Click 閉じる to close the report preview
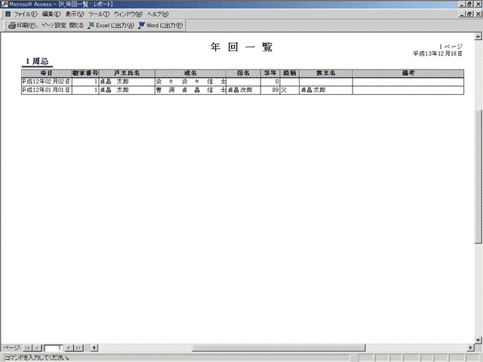Viewport: 483px width, 362px height. tap(76, 25)
